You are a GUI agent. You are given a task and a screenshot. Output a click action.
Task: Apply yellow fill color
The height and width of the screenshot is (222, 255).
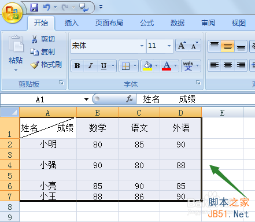[x=147, y=66]
